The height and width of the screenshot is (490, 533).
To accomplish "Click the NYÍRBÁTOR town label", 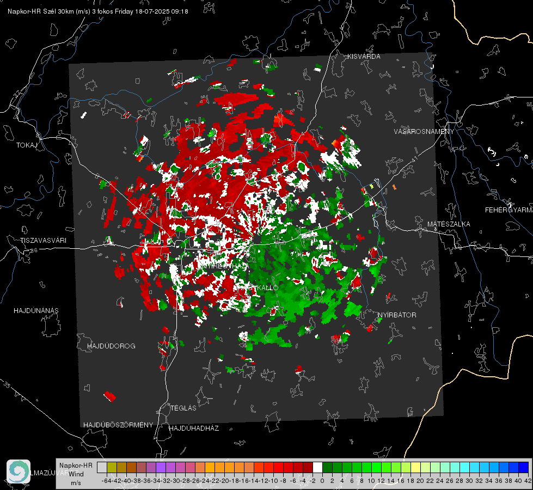I will tap(397, 315).
